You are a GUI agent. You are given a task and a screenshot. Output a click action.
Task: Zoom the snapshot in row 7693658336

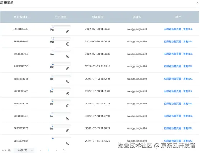[68, 106]
